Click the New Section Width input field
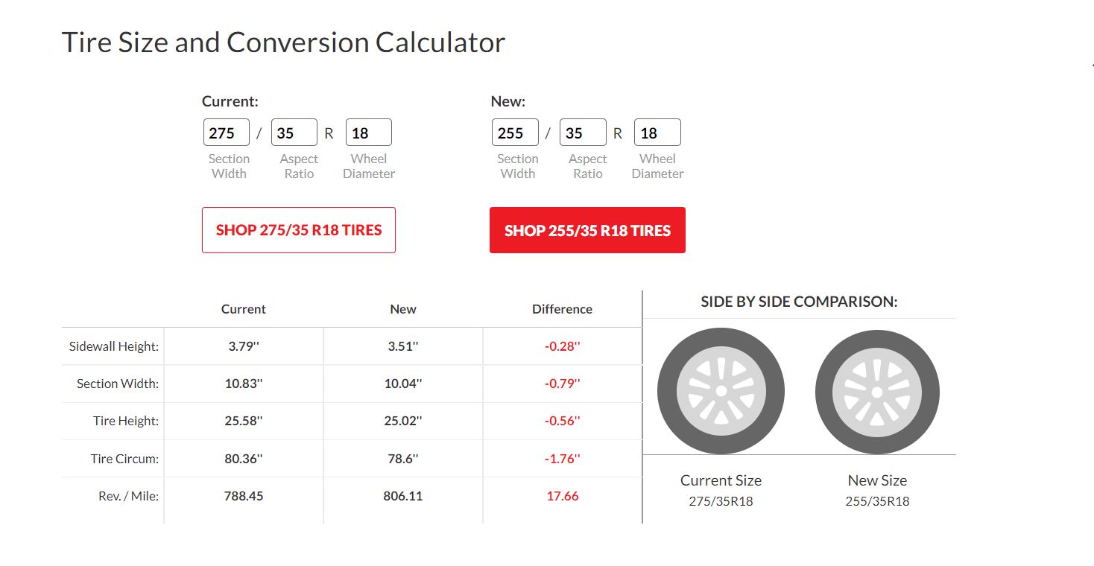Screen dimensions: 1094x566 point(515,133)
